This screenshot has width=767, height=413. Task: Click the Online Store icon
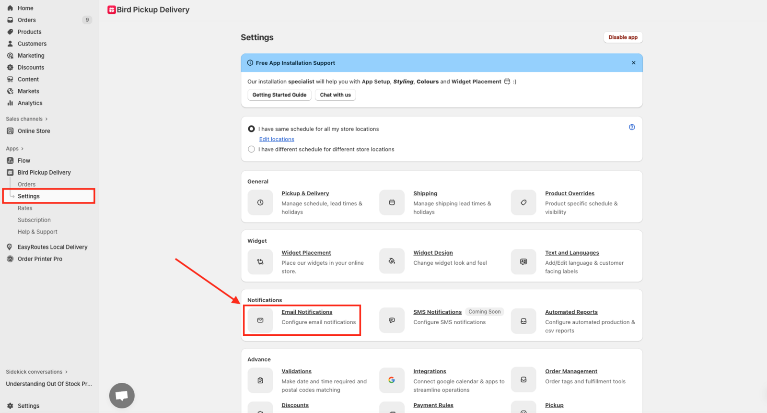click(10, 131)
